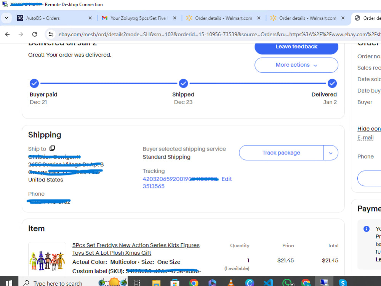Close the Gmail tab
This screenshot has height=286, width=381.
174,18
